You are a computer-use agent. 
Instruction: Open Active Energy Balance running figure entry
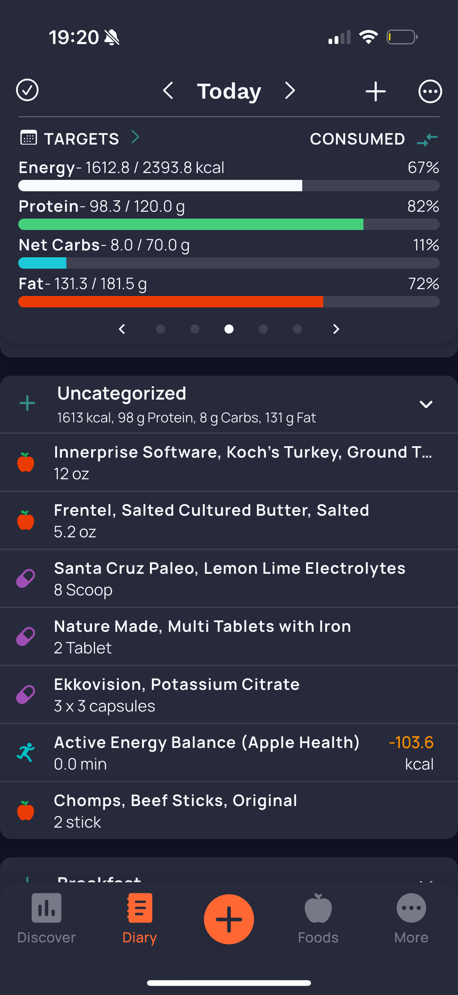(229, 753)
